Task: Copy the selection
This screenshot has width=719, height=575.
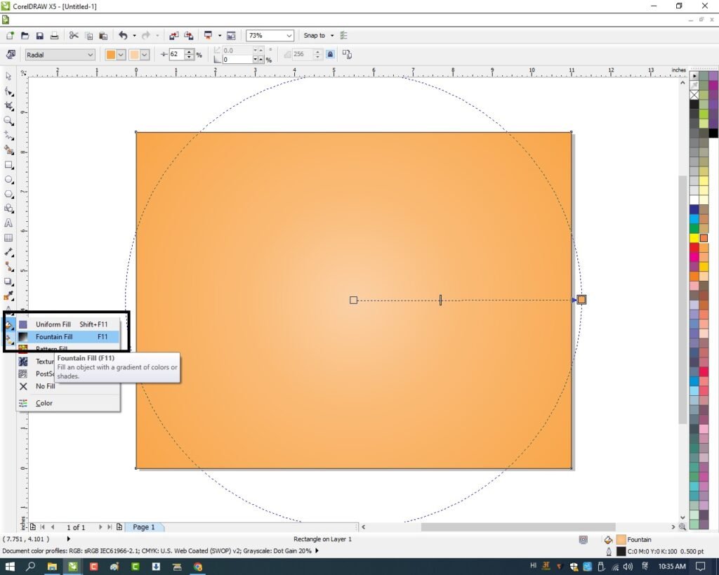Action: [x=89, y=36]
